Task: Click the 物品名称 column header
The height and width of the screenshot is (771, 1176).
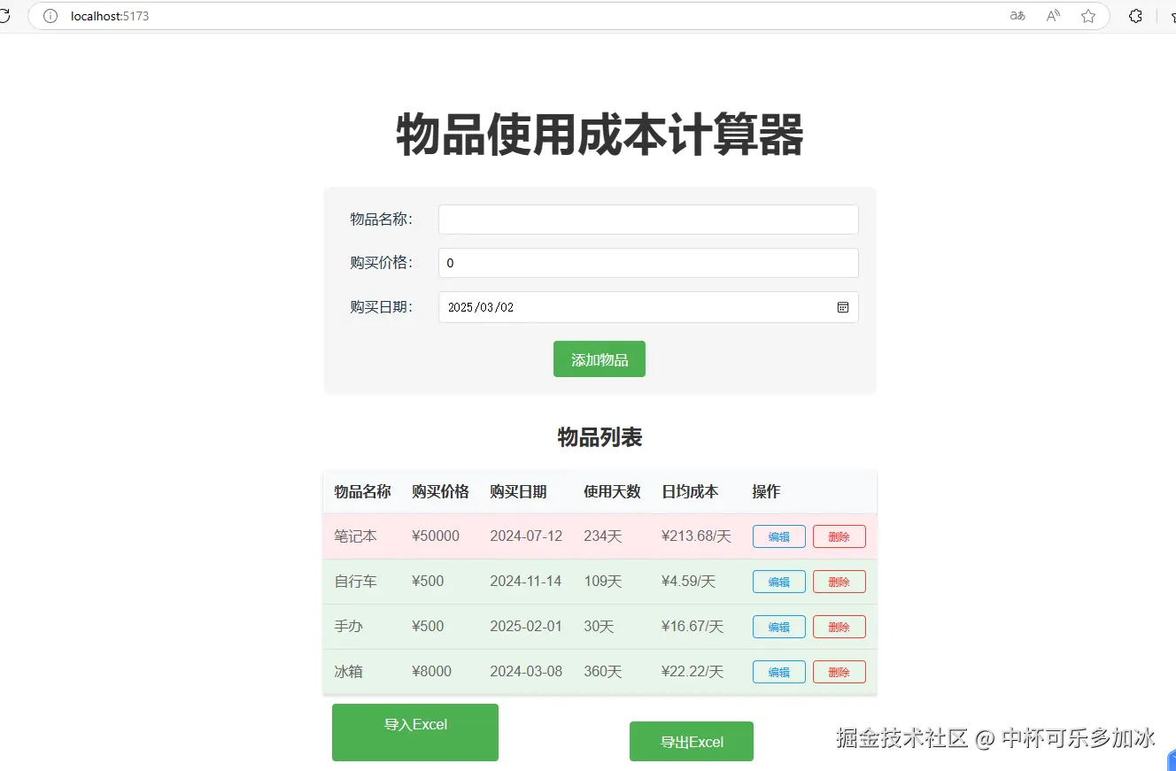Action: click(362, 491)
